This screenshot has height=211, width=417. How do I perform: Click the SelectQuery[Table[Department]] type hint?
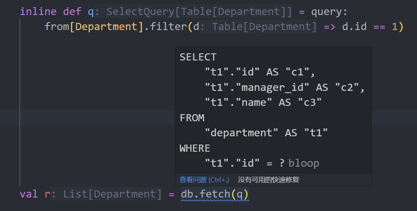tap(199, 12)
